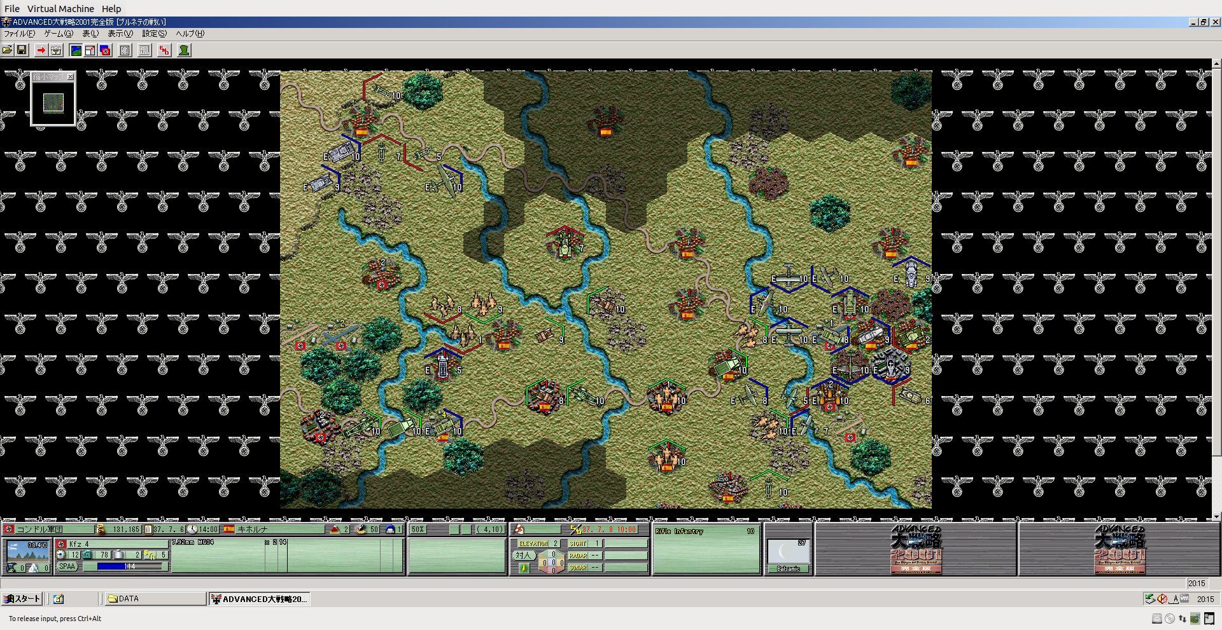Click the moon phase icon above Balsamic
This screenshot has height=630, width=1222.
pyautogui.click(x=788, y=551)
